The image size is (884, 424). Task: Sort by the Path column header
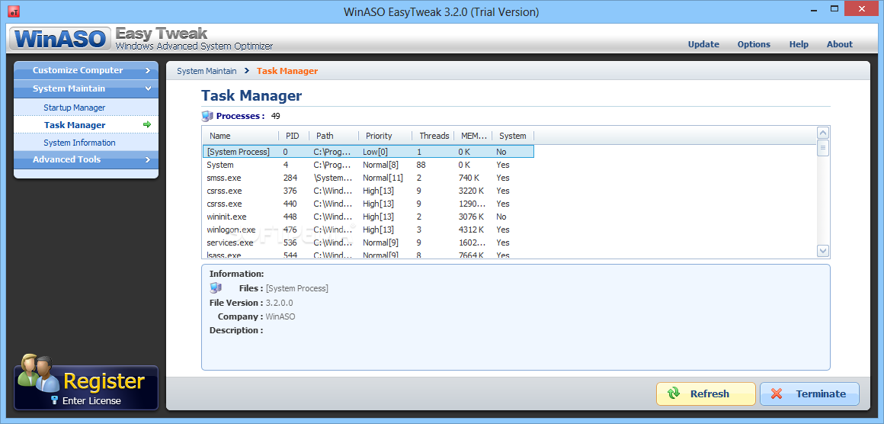pos(334,136)
